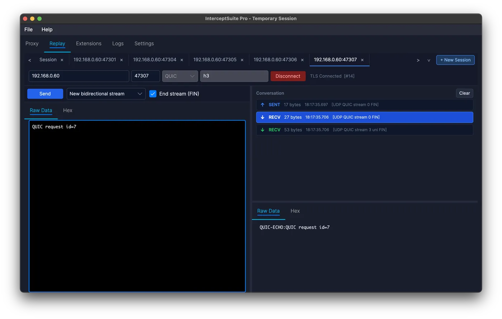Click the host field containing 192.168.0.60
The height and width of the screenshot is (319, 502).
[79, 76]
